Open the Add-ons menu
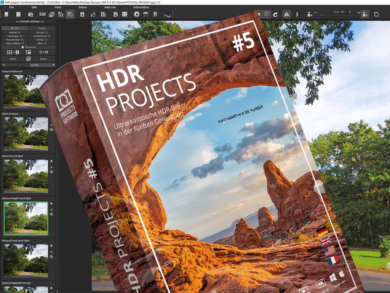 (x=110, y=7)
